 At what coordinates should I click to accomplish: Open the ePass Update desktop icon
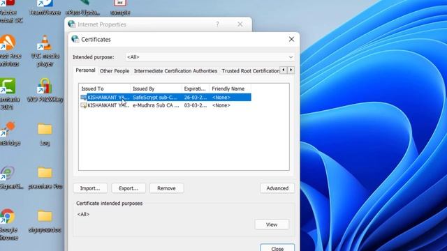tap(82, 8)
